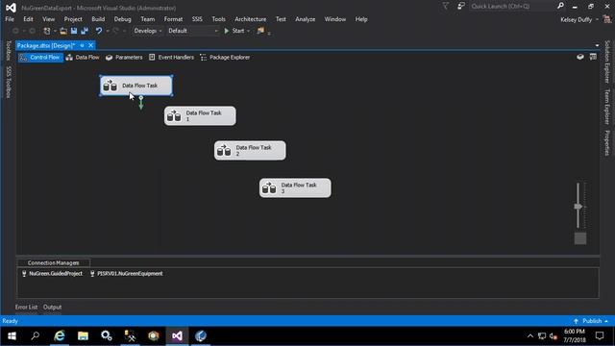Open File Explorer from the taskbar
Screen dimensions: 615x346
pos(83,335)
